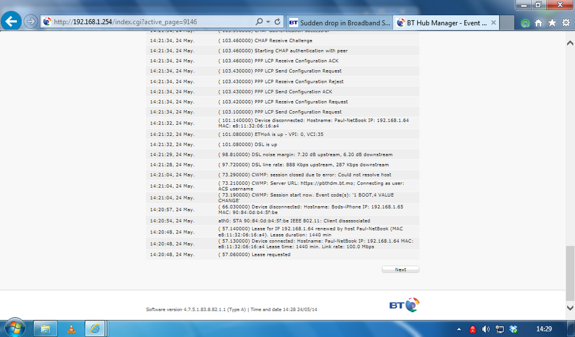
Task: Select the 'ETHoA is up - VPI: 0, VCI:35' entry
Action: pyautogui.click(x=282, y=134)
